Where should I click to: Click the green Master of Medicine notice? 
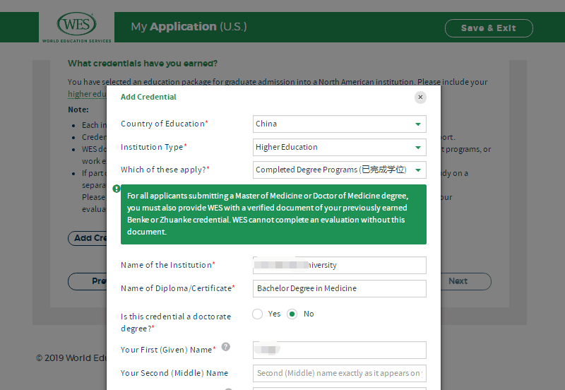point(273,214)
